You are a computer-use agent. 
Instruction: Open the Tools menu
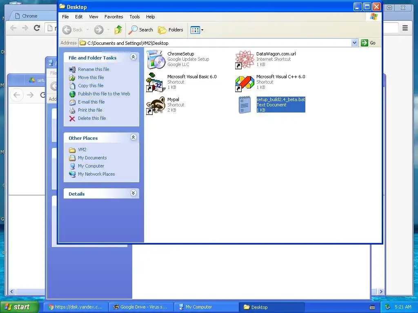coord(135,17)
